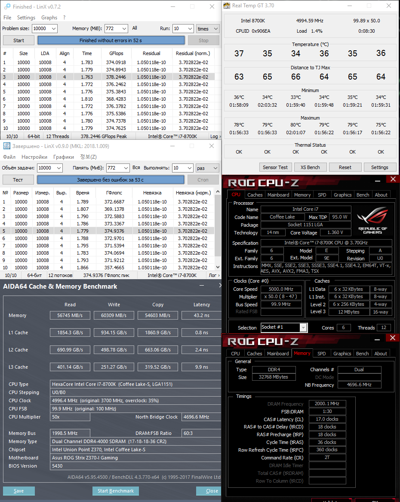Image resolution: width=400 pixels, height=502 pixels.
Task: Expand the Лог panel in LinX v0.9.0
Action: coord(214,275)
